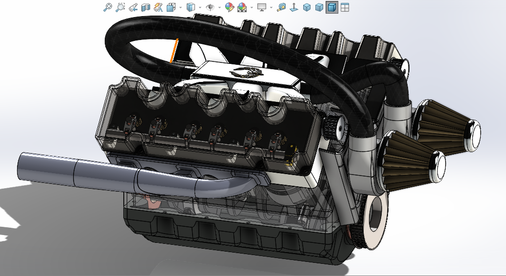Open the View Orientation cube icon

[x=171, y=7]
